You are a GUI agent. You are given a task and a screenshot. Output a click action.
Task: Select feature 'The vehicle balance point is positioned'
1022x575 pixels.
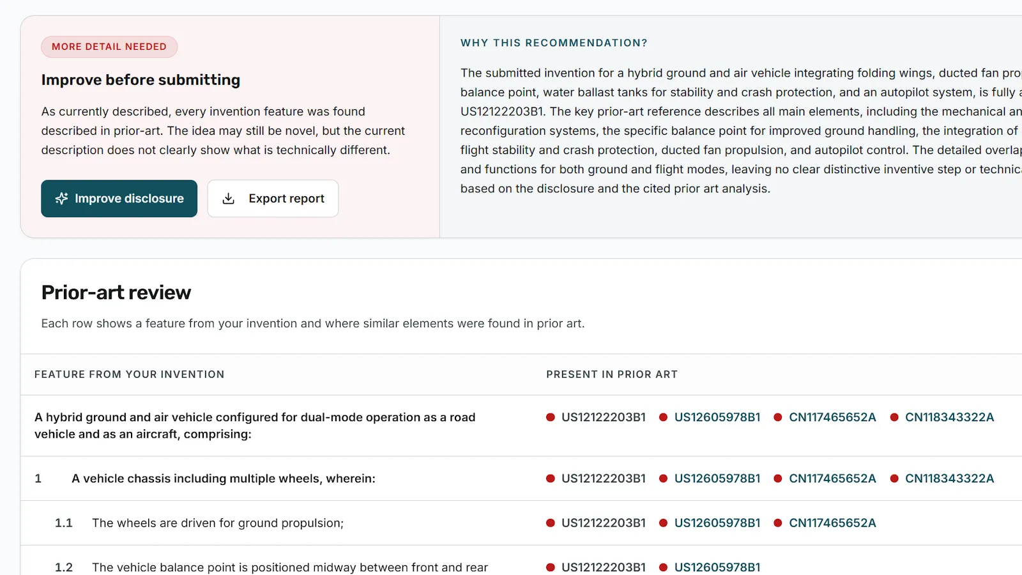point(290,567)
